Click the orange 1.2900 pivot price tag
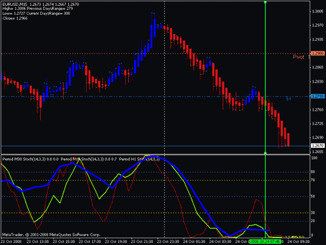326x245 pixels. [318, 53]
